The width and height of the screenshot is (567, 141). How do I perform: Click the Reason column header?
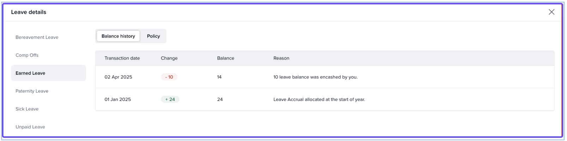(281, 58)
